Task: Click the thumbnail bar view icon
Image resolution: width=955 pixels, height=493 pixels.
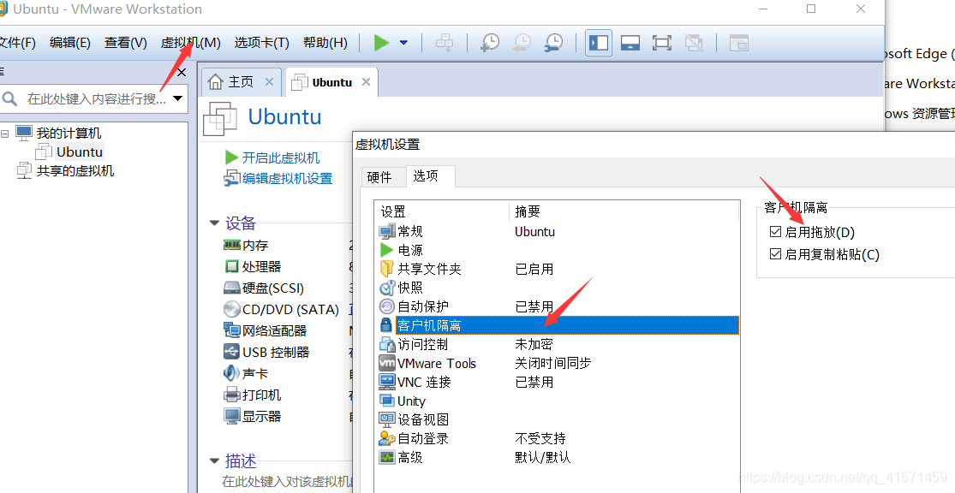Action: (x=630, y=43)
